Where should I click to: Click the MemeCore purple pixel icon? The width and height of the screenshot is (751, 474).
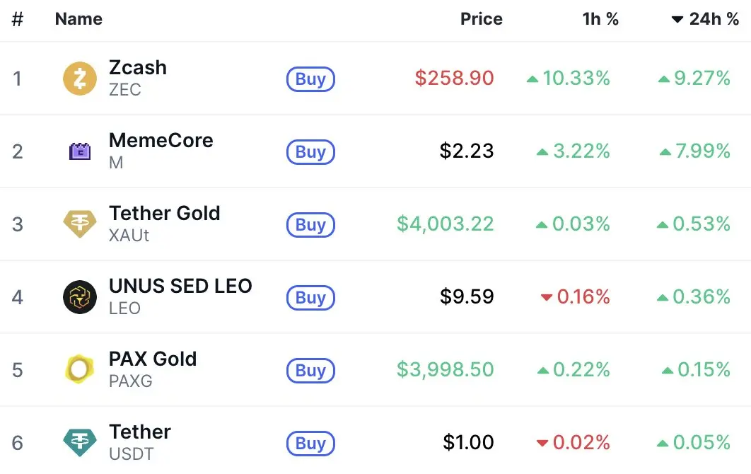[x=79, y=151]
